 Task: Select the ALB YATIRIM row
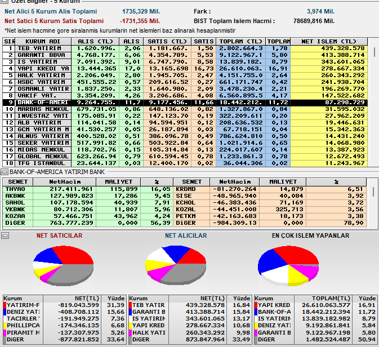click(185, 123)
